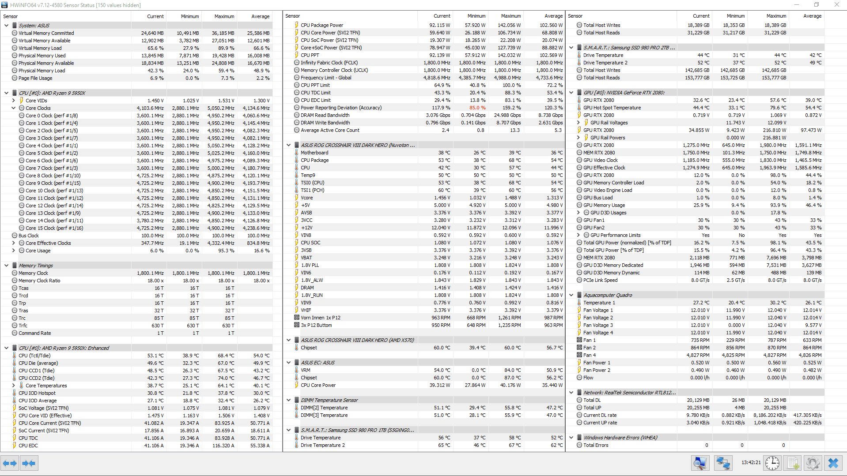Click the chip icon beside Memory Timings

coord(15,266)
